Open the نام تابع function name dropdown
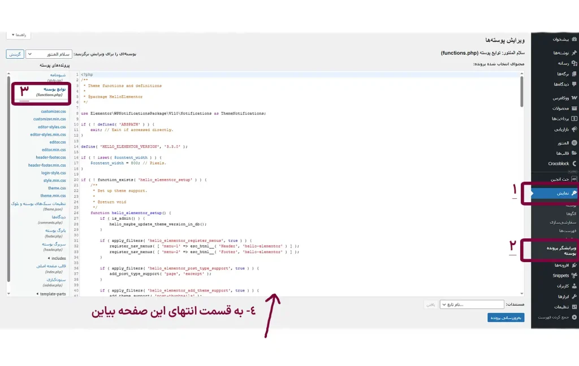 (x=472, y=304)
